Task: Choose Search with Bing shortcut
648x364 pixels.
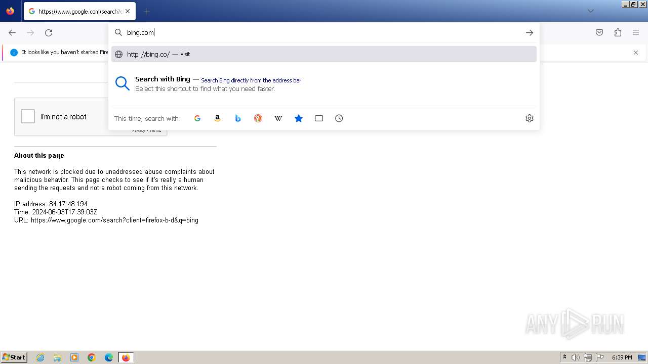Action: click(324, 84)
